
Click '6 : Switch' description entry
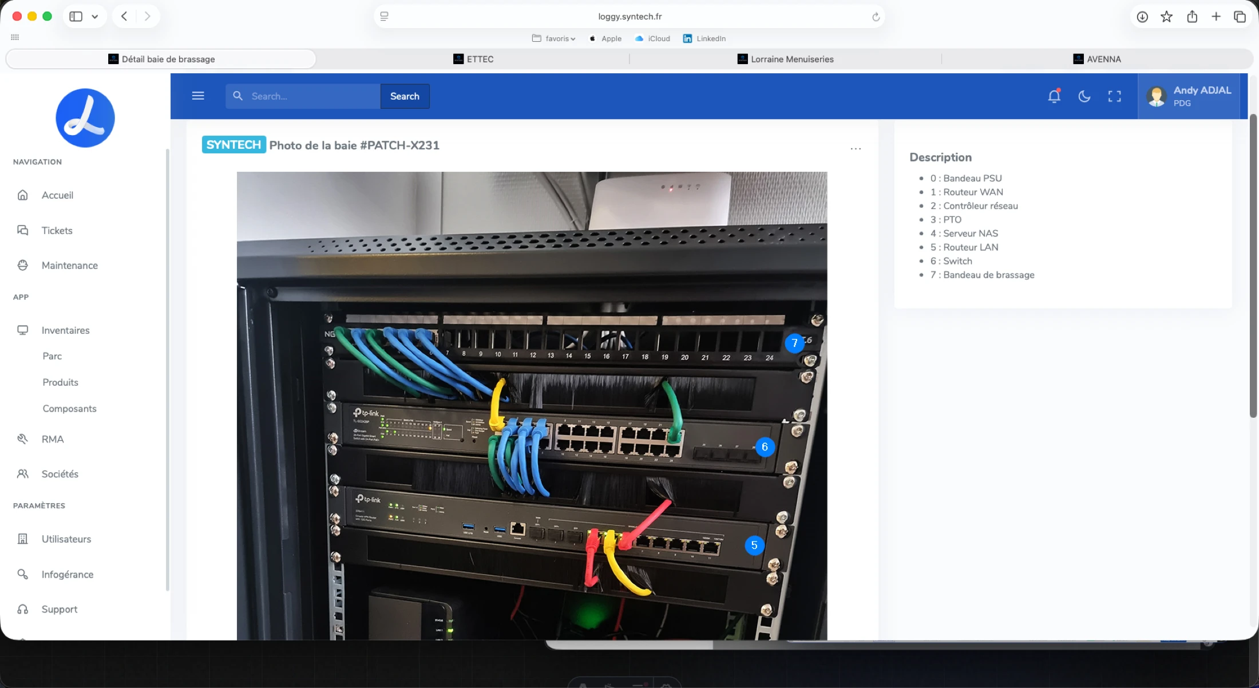tap(951, 261)
